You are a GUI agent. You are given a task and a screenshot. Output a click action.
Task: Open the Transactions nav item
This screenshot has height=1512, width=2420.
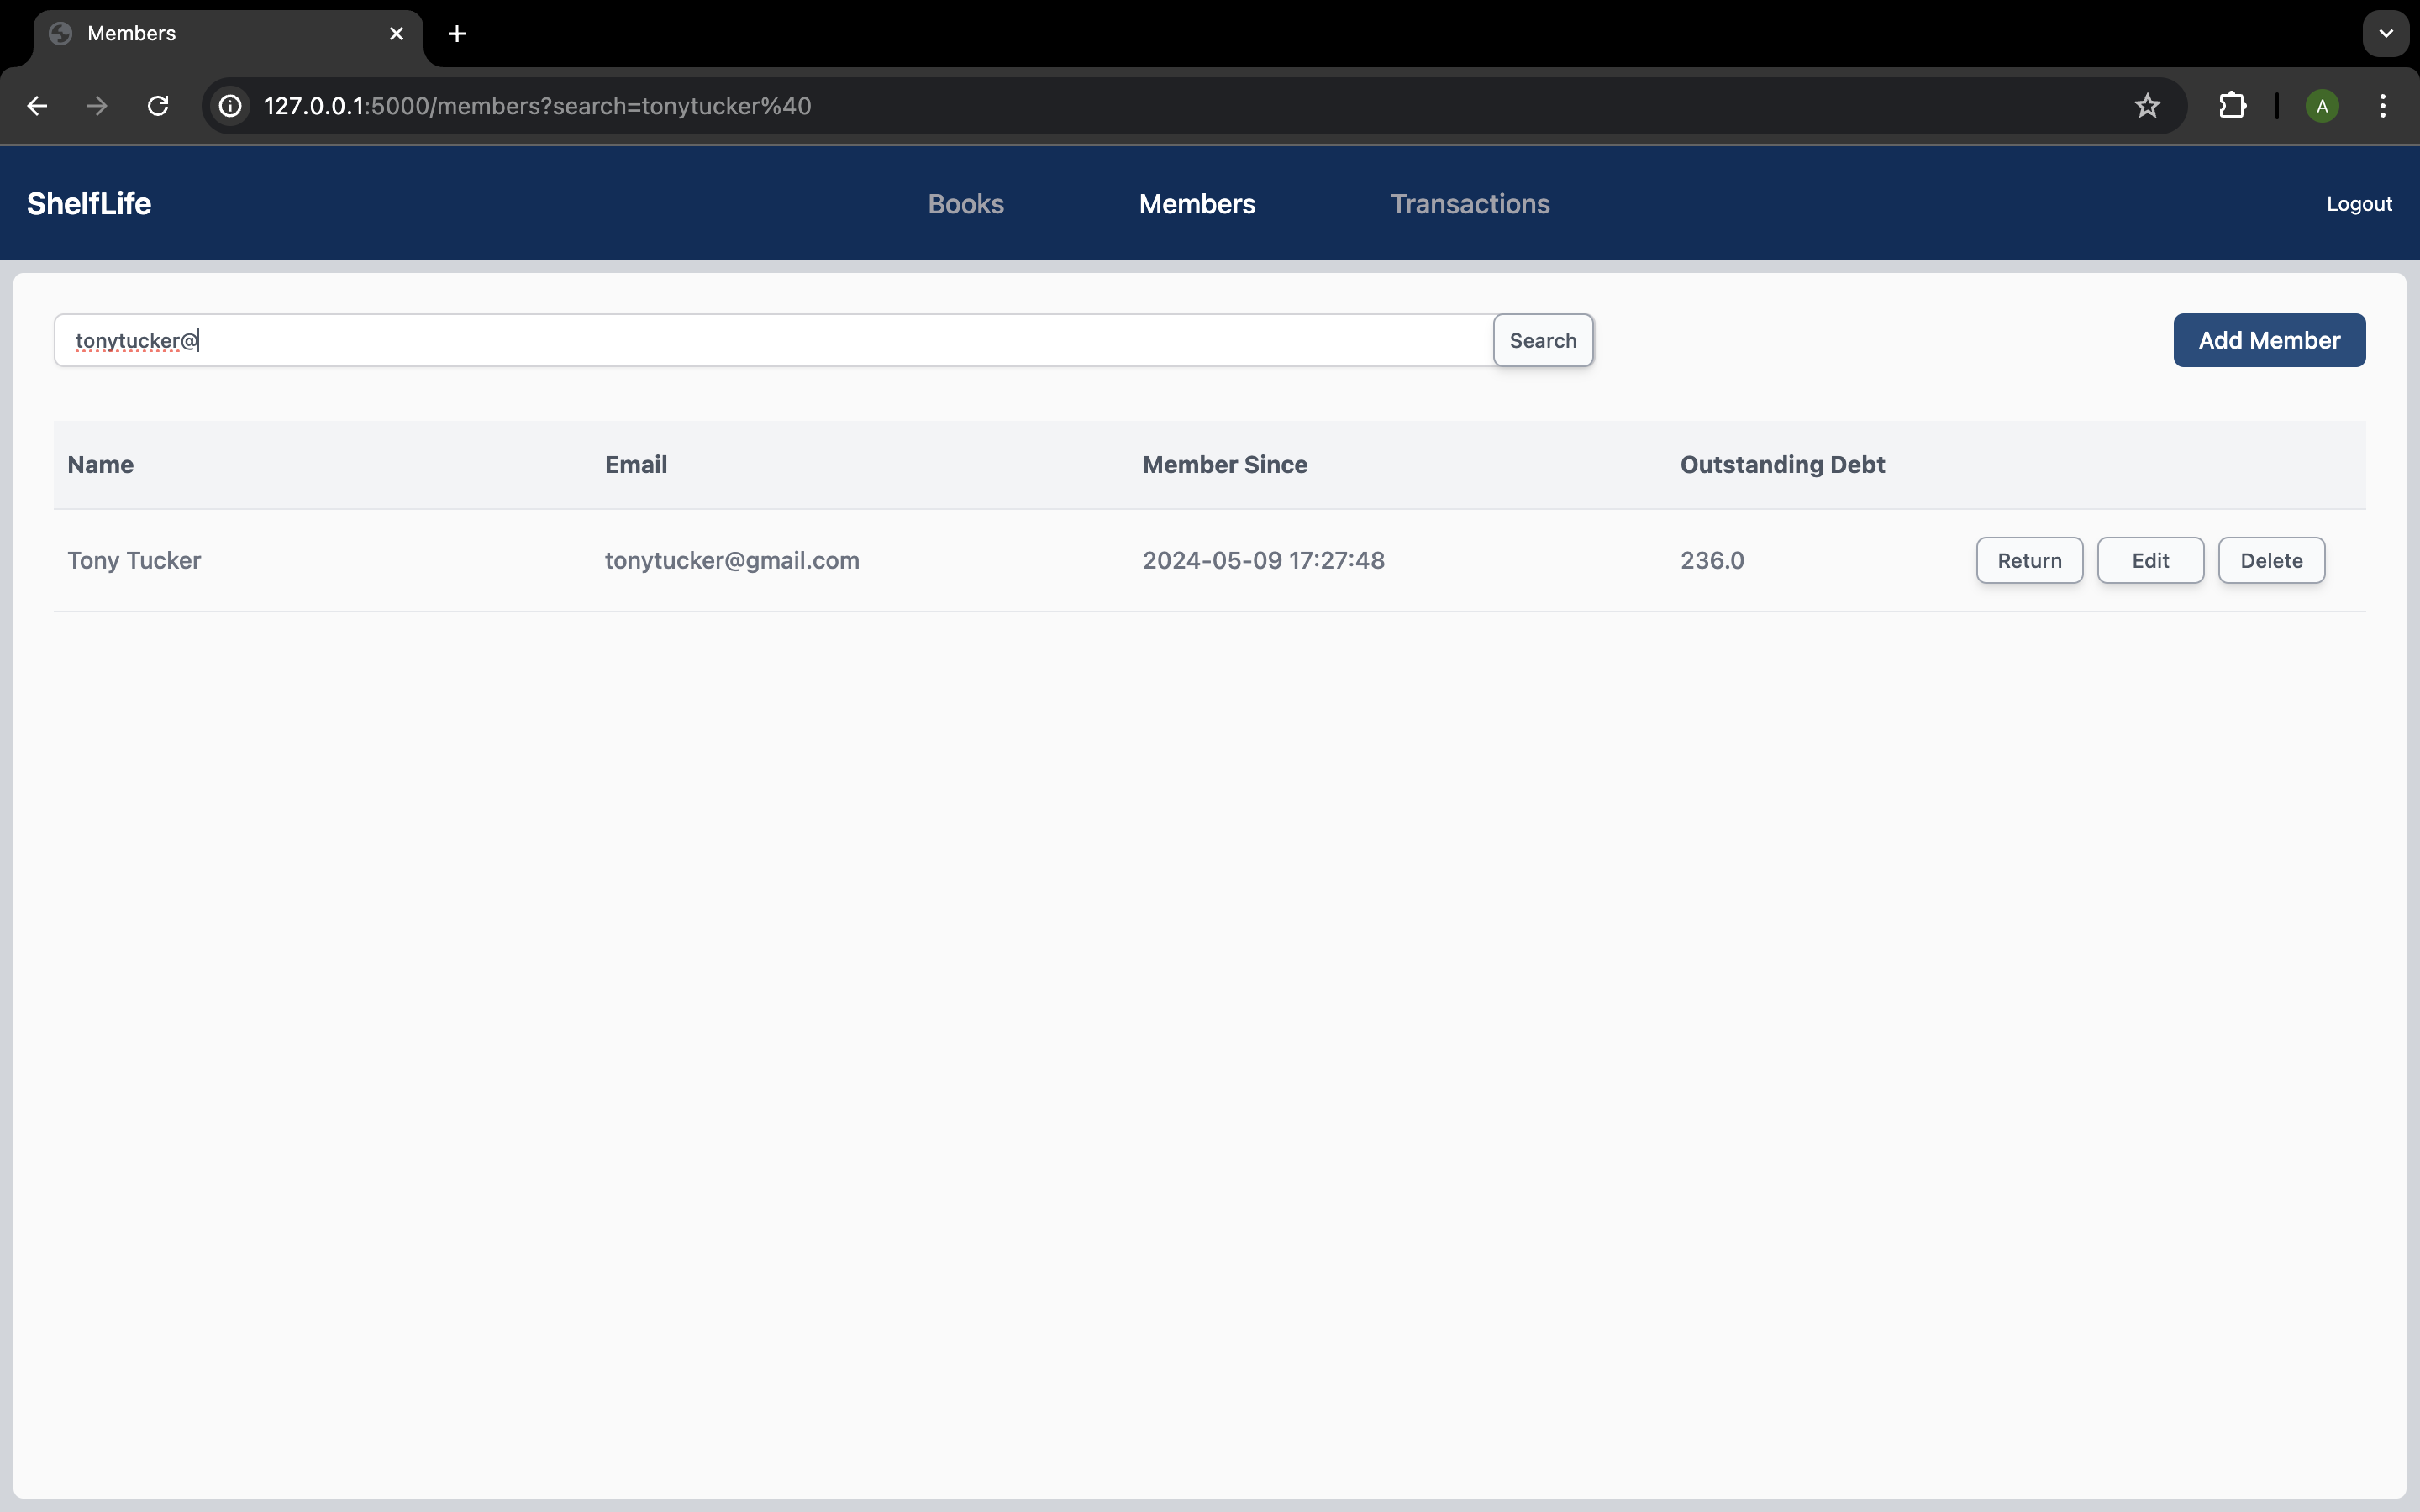coord(1470,204)
